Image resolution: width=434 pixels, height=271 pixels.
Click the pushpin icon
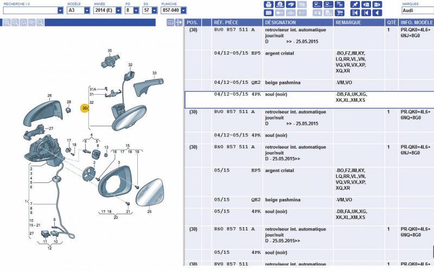coord(355,4)
